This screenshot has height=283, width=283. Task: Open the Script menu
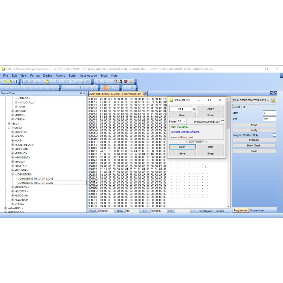tap(72, 76)
